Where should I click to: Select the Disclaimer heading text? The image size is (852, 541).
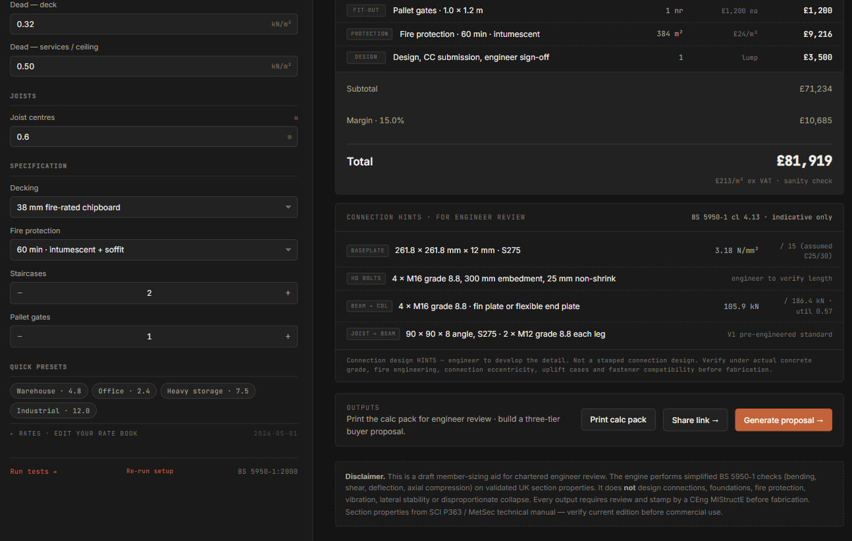point(365,476)
